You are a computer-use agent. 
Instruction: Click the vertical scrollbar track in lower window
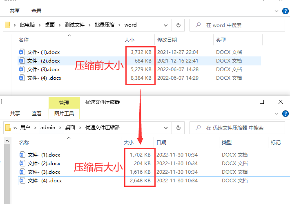pos(7,174)
